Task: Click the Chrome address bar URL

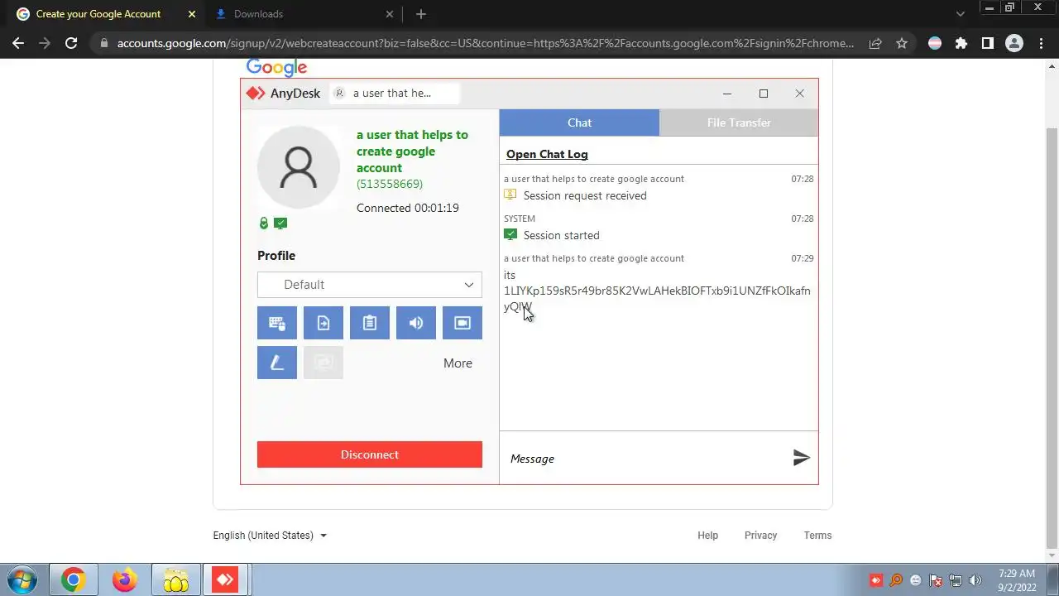Action: (486, 43)
